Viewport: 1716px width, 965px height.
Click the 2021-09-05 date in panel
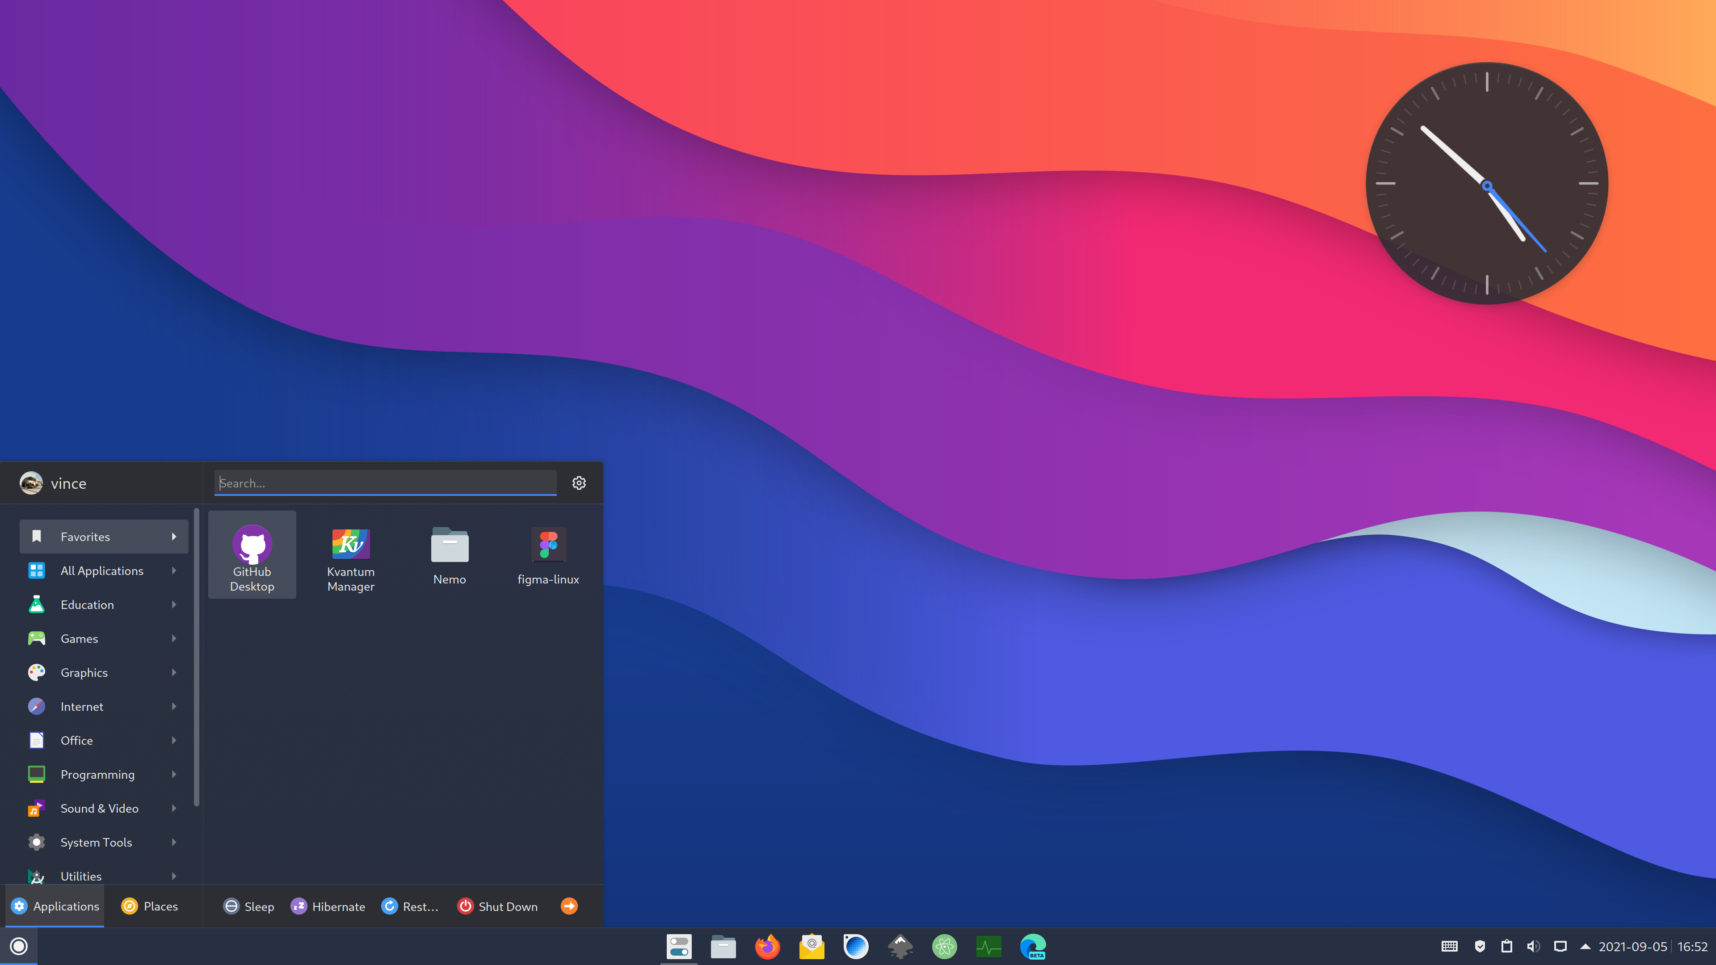(1633, 946)
